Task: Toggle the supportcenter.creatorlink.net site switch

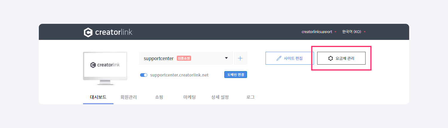Action: coord(144,75)
